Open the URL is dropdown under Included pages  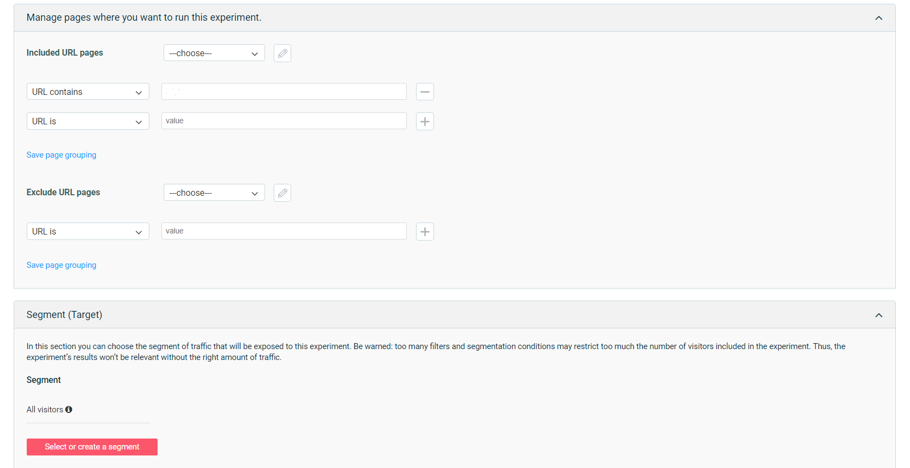[88, 121]
